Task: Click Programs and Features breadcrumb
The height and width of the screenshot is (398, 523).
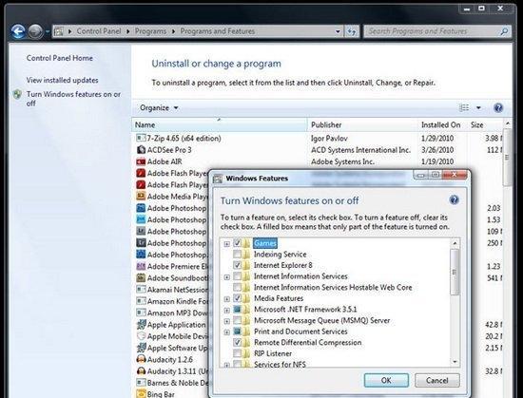Action: (218, 31)
